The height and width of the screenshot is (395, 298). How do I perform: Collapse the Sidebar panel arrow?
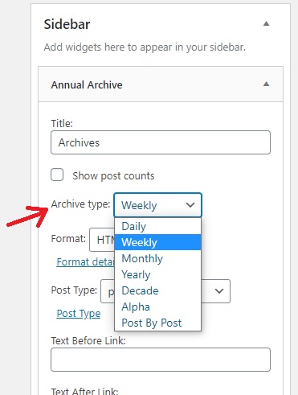point(266,24)
